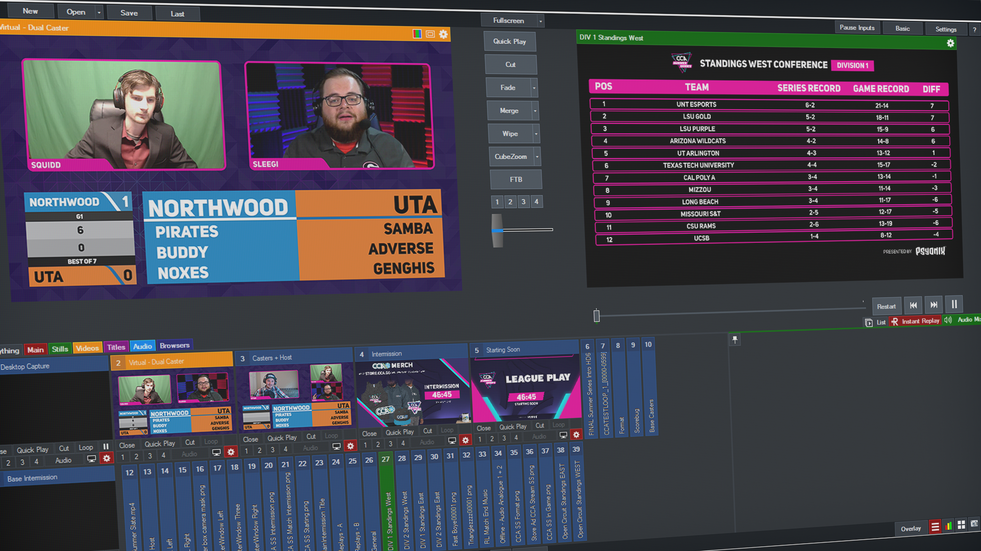Viewport: 981px width, 551px height.
Task: Skip to the next item in playback
Action: (933, 305)
